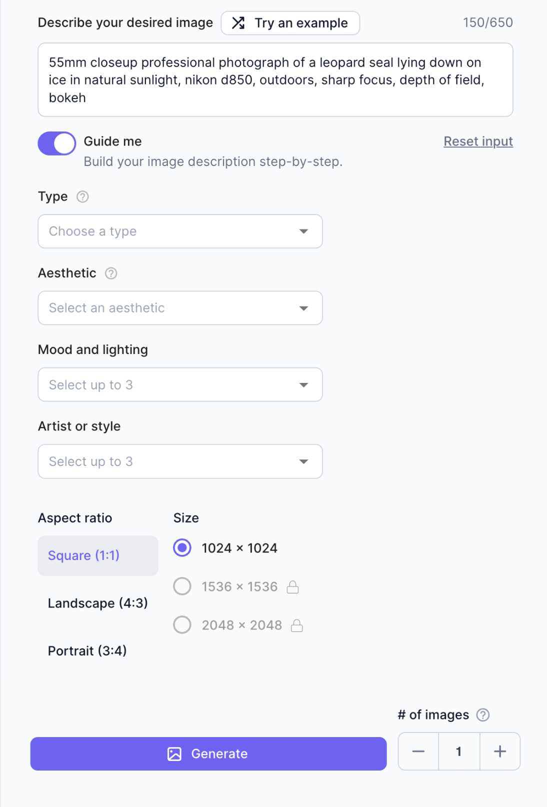Decrease image count with the minus icon

(418, 751)
